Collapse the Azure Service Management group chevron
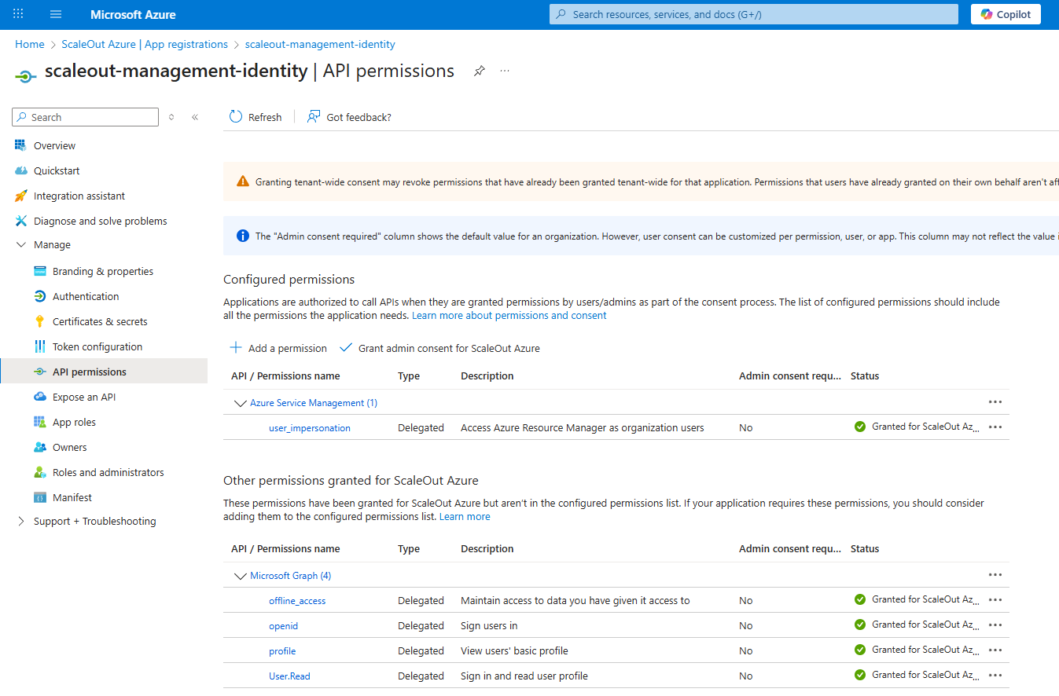The width and height of the screenshot is (1059, 696). (x=240, y=403)
